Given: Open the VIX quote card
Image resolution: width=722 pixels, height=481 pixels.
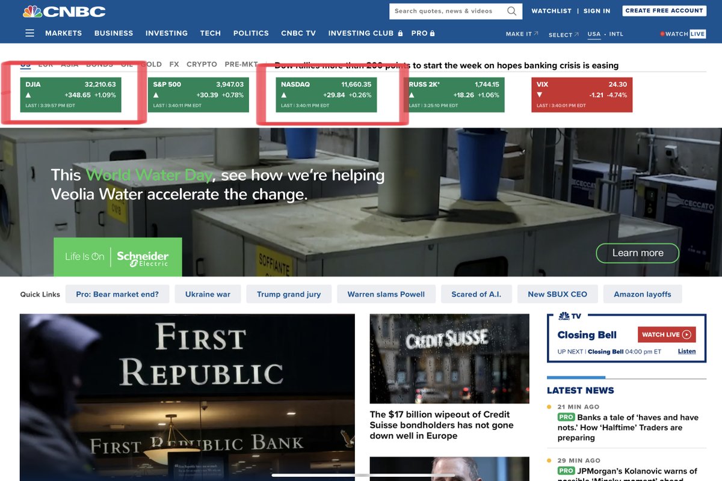Looking at the screenshot, I should pos(582,94).
